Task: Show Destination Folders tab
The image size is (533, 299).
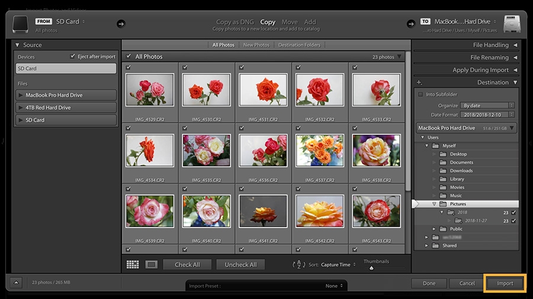Action: pos(300,45)
